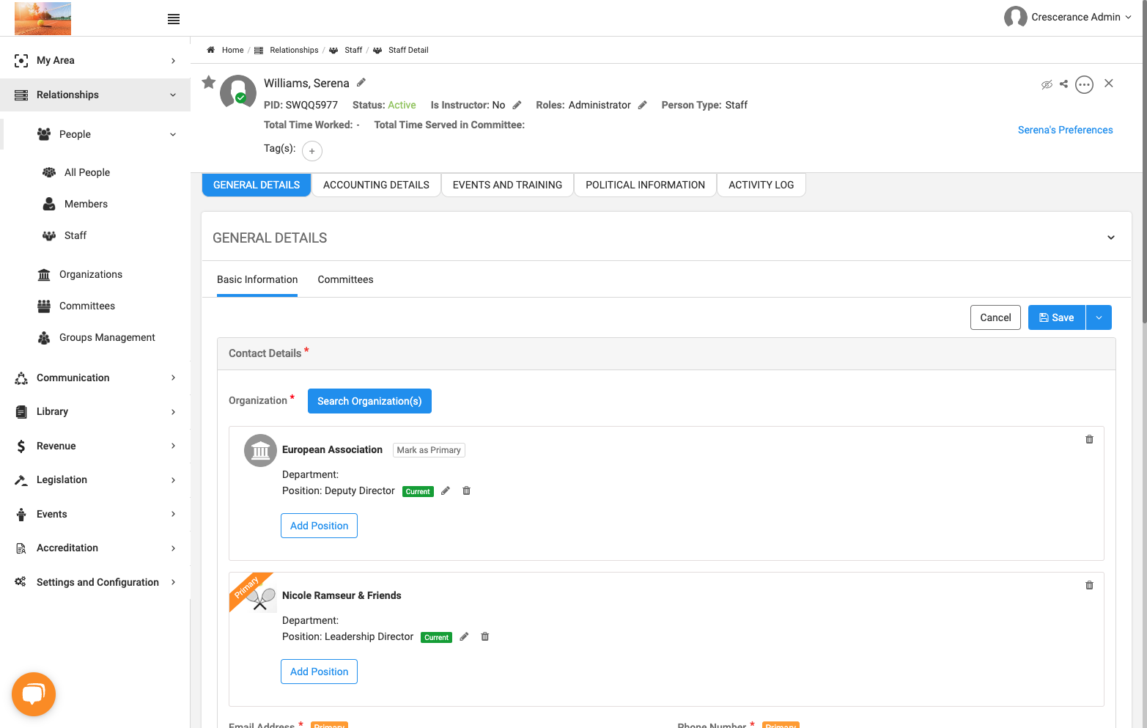The height and width of the screenshot is (728, 1147).
Task: Edit Roles Administrator pencil icon
Action: point(643,105)
